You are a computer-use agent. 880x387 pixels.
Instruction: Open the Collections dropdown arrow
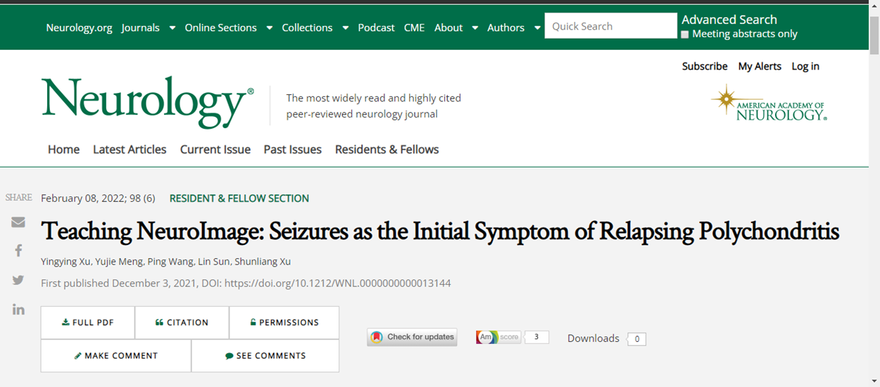(x=345, y=28)
